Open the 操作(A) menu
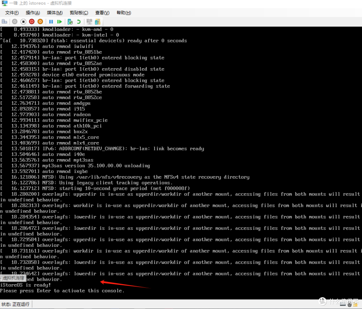 [x=33, y=13]
